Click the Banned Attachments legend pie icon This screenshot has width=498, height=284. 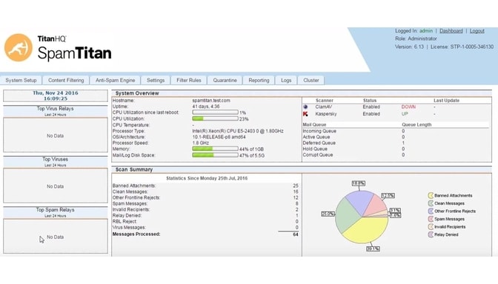tap(431, 195)
